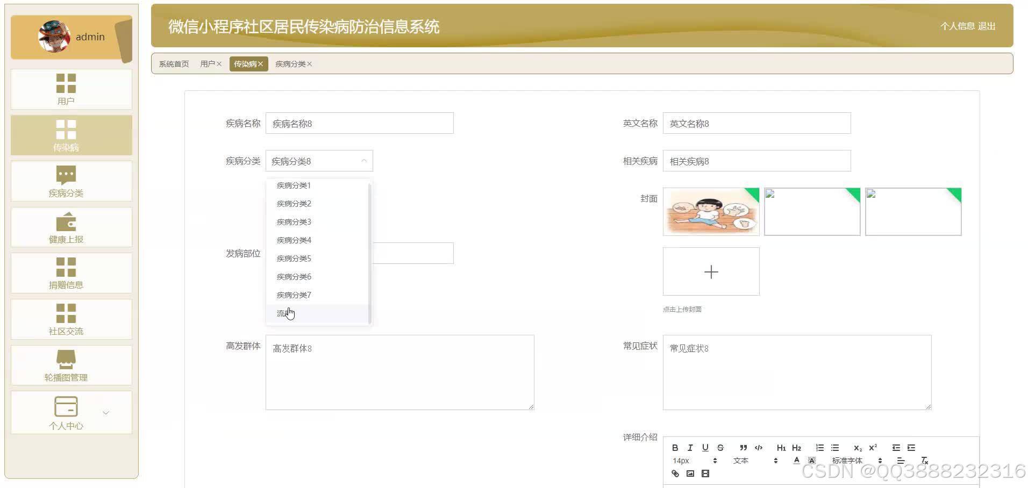Click the second broken cover thumbnail

812,212
